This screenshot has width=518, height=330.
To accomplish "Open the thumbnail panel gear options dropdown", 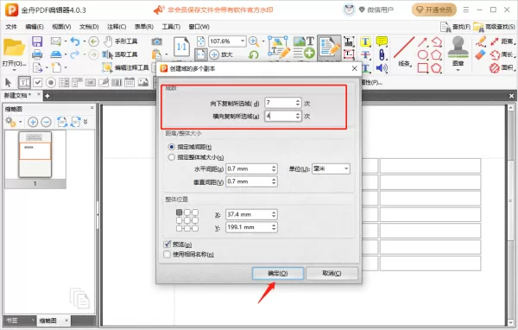I will tap(20, 122).
